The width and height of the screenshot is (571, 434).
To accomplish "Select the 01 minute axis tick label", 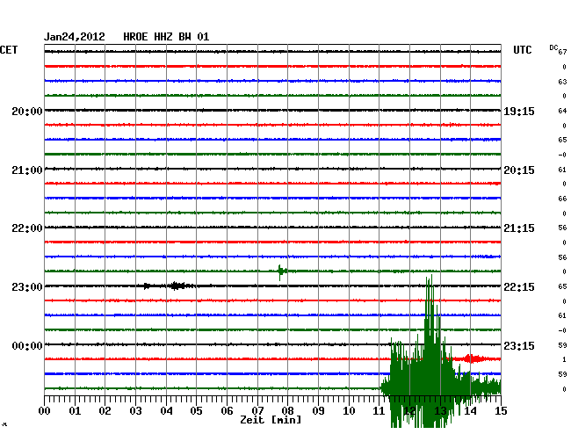I will point(75,410).
